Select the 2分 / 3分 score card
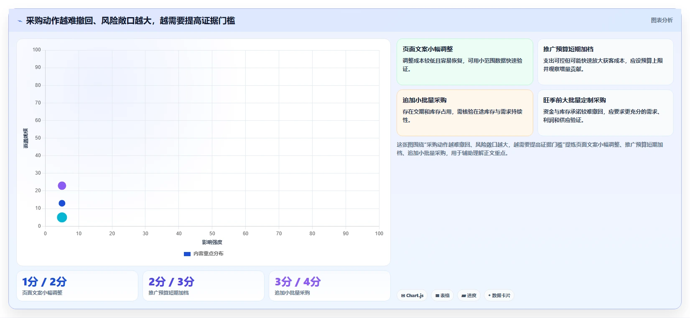Viewport: 690px width, 318px height. [x=204, y=286]
